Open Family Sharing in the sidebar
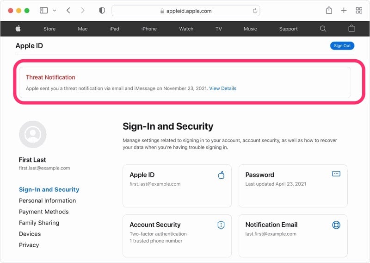This screenshot has width=370, height=263. (x=39, y=223)
